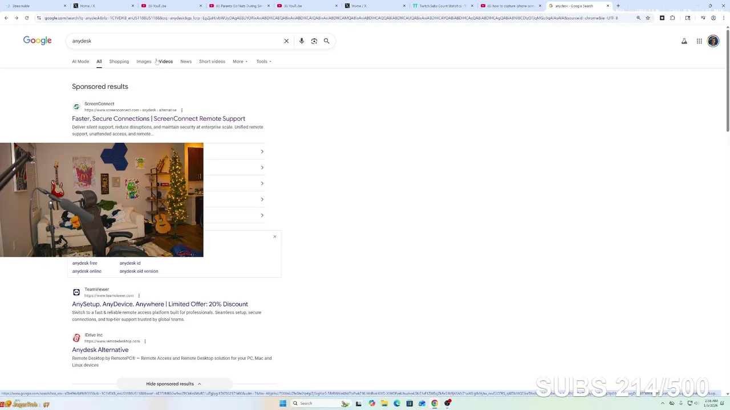730x410 pixels.
Task: Clear the search box with X
Action: pos(286,41)
